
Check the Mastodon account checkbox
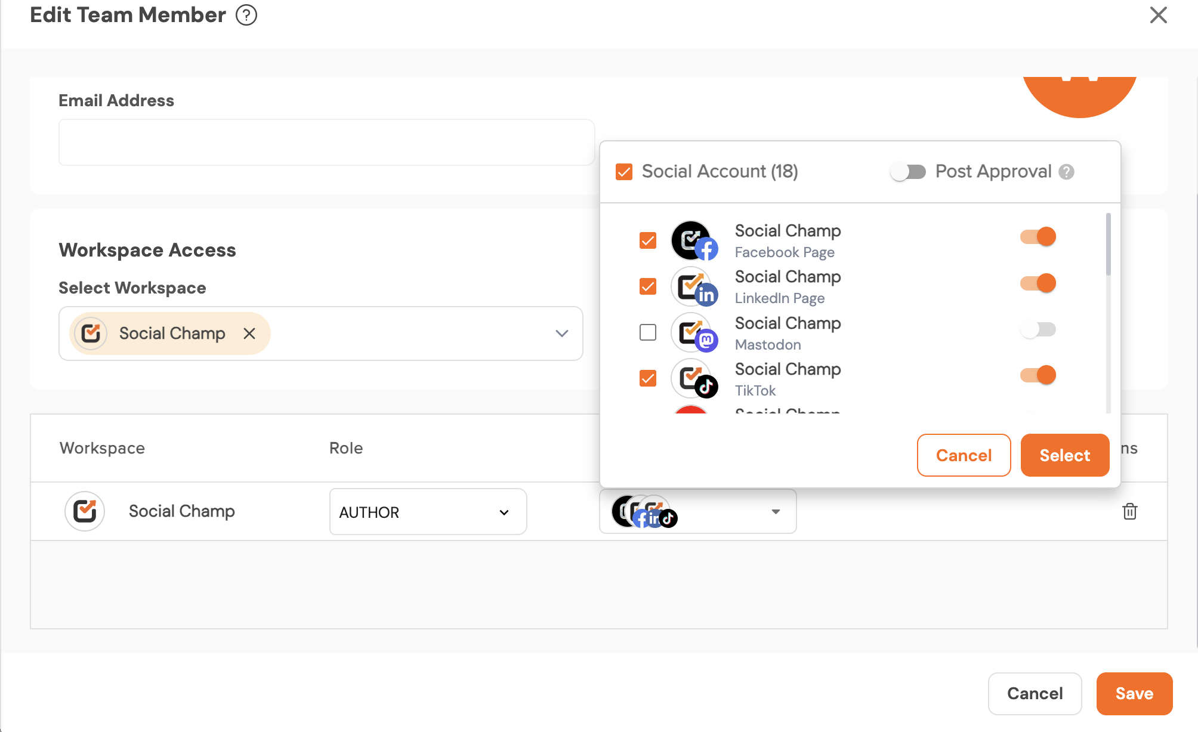648,332
